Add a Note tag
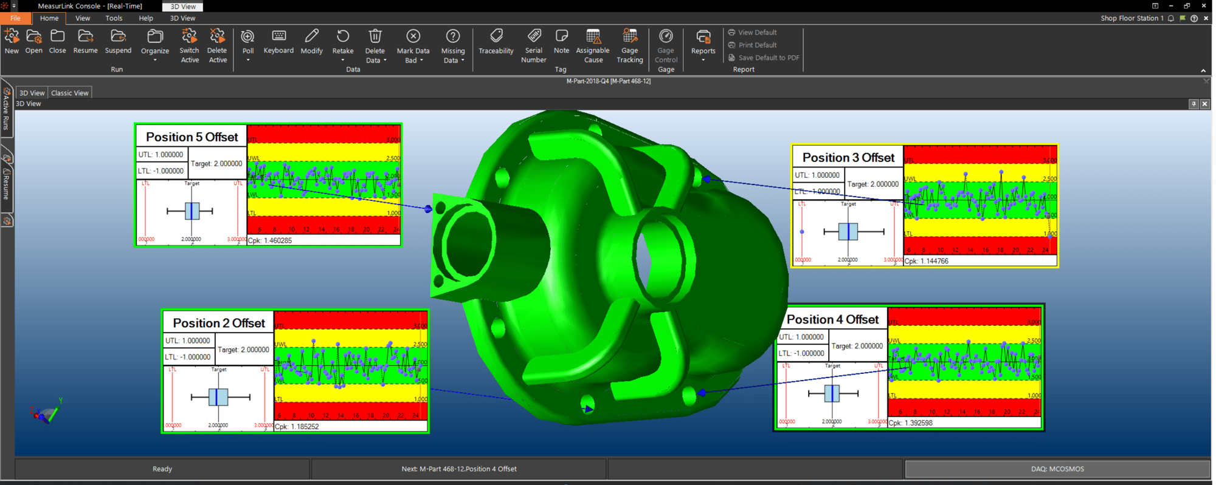Image resolution: width=1216 pixels, height=485 pixels. pyautogui.click(x=562, y=41)
